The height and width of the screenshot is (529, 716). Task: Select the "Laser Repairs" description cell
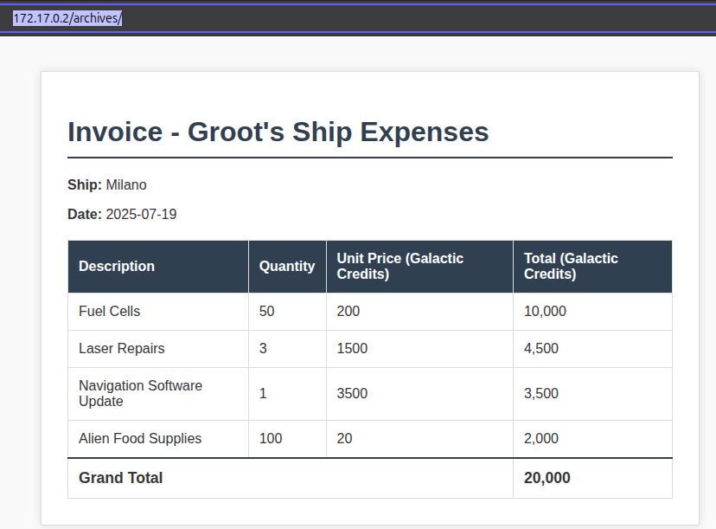click(x=158, y=349)
